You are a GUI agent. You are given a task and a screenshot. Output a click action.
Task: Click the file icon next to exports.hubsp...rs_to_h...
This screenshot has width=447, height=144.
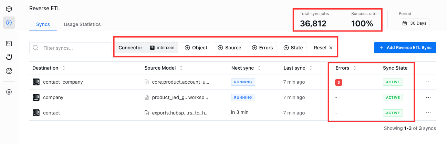coord(147,113)
